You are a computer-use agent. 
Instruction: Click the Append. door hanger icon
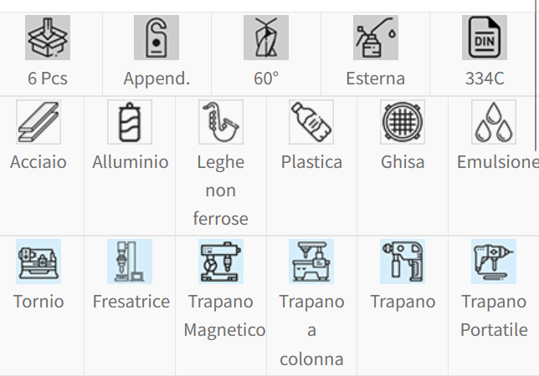156,38
